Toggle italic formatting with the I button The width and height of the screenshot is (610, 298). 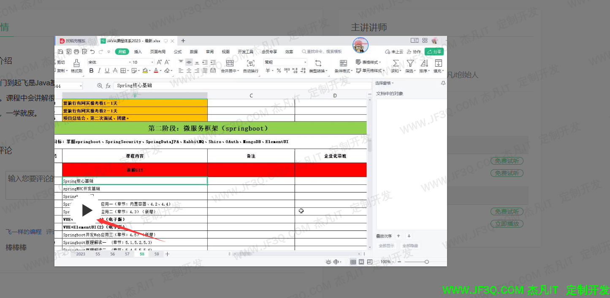[99, 71]
